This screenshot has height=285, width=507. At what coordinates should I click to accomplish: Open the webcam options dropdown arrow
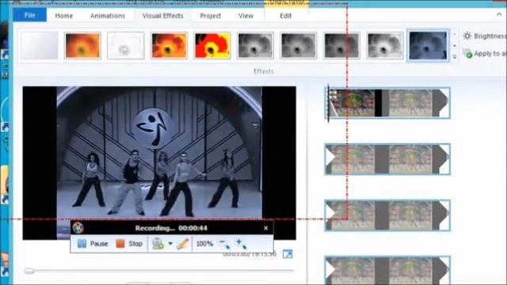[170, 244]
